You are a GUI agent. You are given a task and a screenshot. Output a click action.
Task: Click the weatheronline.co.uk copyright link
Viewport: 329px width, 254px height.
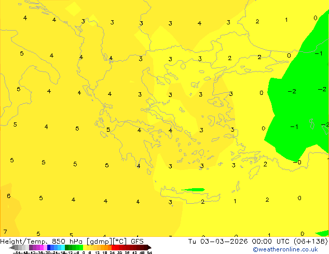[x=285, y=249]
